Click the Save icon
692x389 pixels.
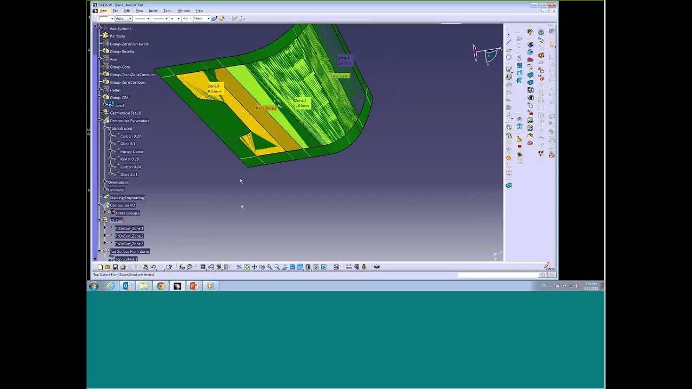tap(115, 267)
